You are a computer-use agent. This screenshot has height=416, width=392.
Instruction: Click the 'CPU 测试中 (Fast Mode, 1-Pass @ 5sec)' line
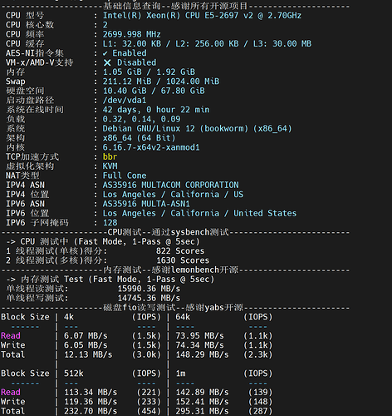tap(110, 242)
